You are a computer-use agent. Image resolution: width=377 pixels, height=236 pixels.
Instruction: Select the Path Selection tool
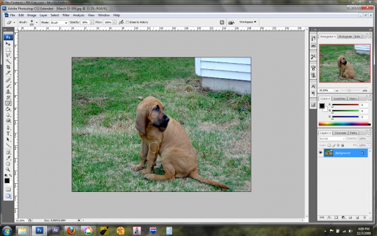(8, 140)
